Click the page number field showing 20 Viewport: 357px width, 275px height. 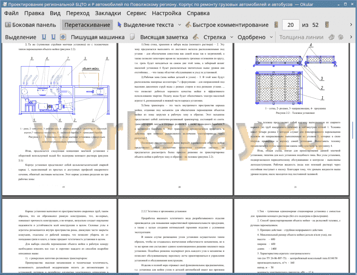pos(291,25)
